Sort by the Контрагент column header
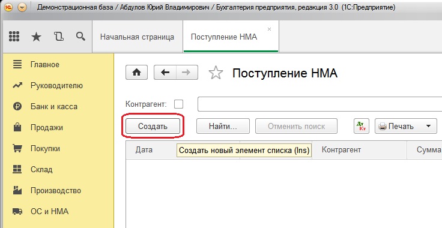Image resolution: width=442 pixels, height=228 pixels. pyautogui.click(x=359, y=150)
